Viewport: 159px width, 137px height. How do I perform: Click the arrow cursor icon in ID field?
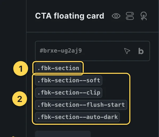[127, 51]
